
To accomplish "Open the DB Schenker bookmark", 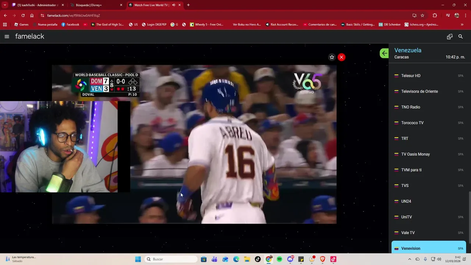I will coord(390,25).
